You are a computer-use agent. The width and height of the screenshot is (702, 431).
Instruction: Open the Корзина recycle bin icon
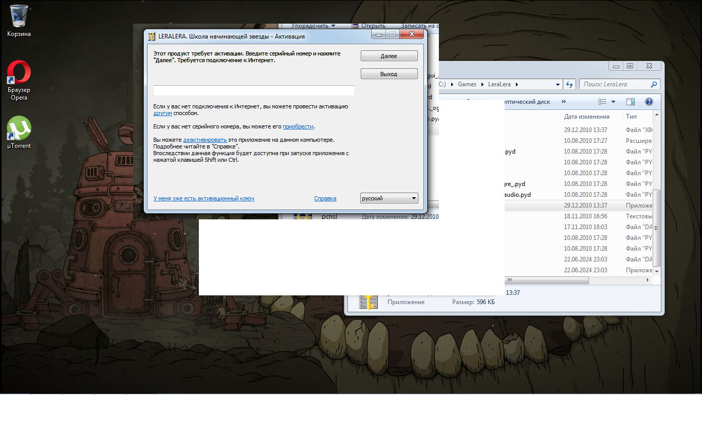click(19, 21)
